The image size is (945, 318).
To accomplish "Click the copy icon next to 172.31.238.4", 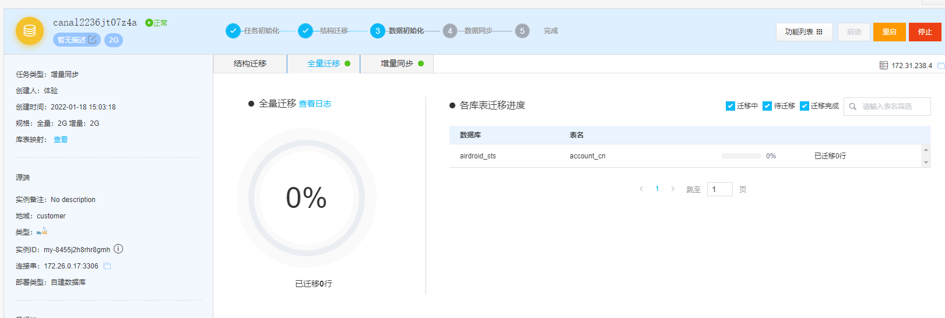I will tap(940, 66).
